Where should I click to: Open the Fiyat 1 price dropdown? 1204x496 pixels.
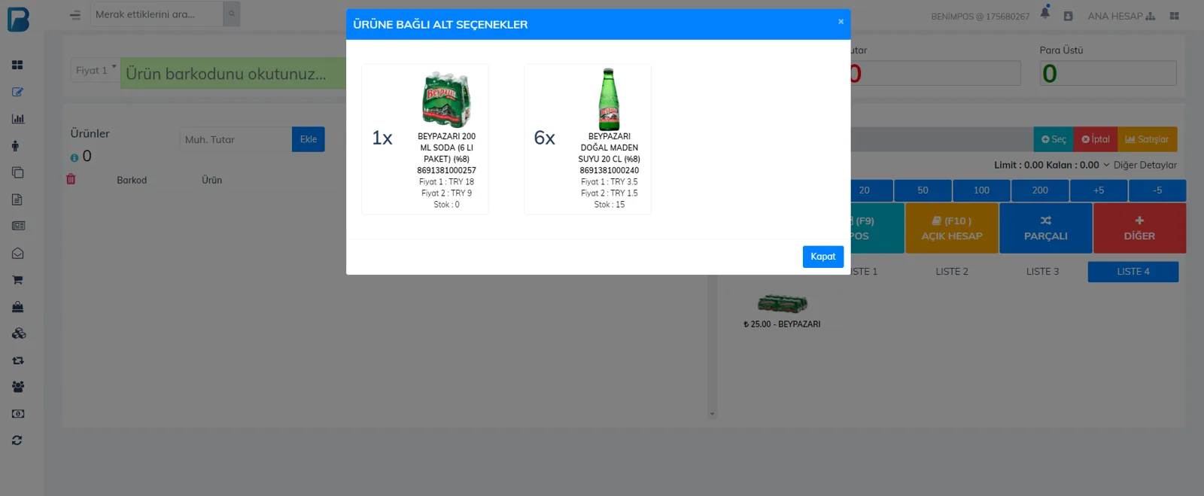[x=96, y=71]
